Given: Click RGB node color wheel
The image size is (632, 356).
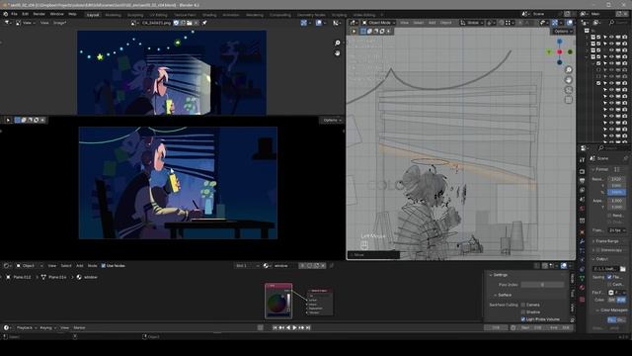Looking at the screenshot, I should pos(276,304).
